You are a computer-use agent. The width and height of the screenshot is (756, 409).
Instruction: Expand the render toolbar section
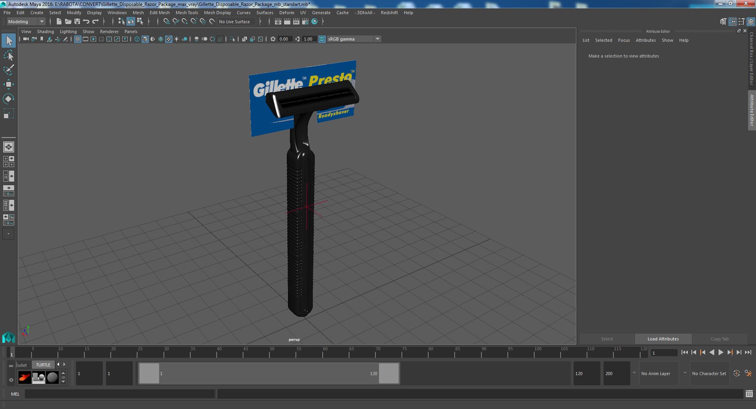pos(323,22)
